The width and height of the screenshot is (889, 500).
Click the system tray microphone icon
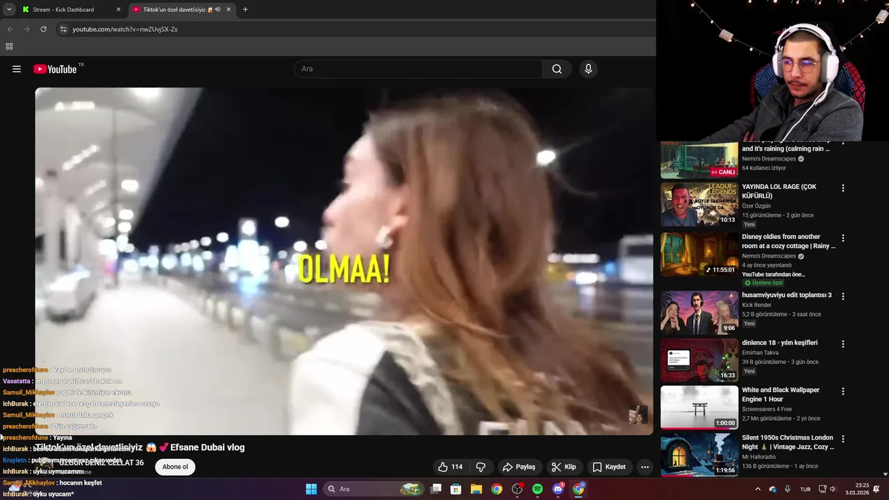tap(788, 489)
